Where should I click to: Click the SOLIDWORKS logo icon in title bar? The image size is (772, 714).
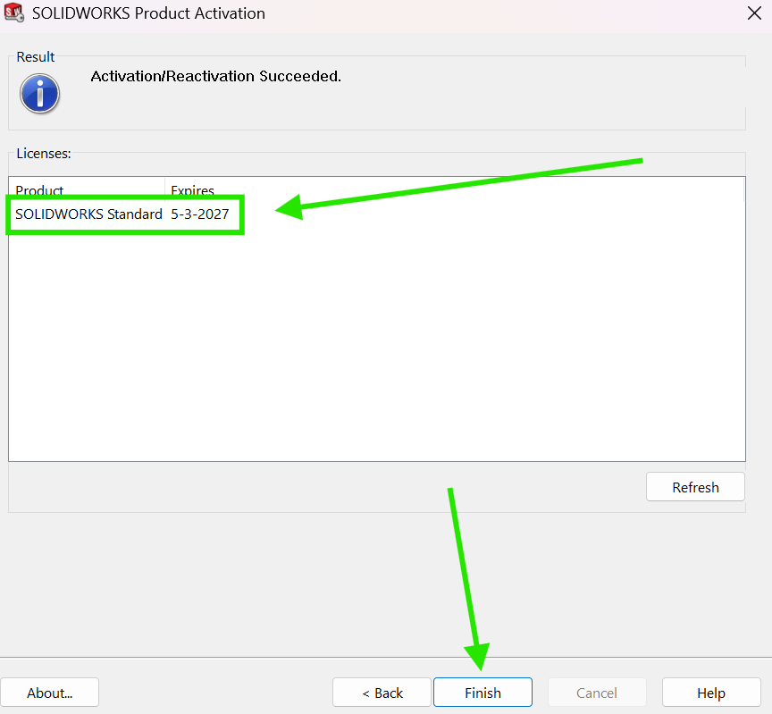pyautogui.click(x=13, y=13)
